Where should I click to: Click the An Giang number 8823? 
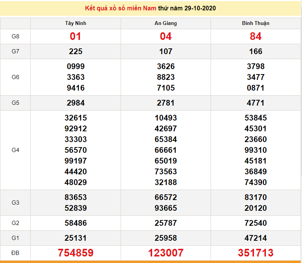[166, 77]
